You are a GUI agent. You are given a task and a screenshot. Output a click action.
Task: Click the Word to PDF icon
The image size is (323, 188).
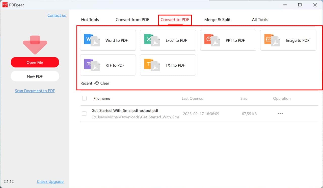click(x=92, y=40)
